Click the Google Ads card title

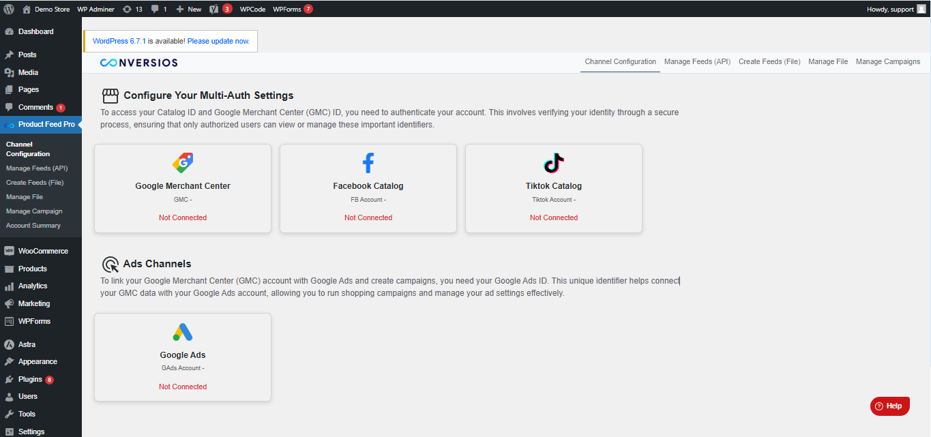click(183, 355)
